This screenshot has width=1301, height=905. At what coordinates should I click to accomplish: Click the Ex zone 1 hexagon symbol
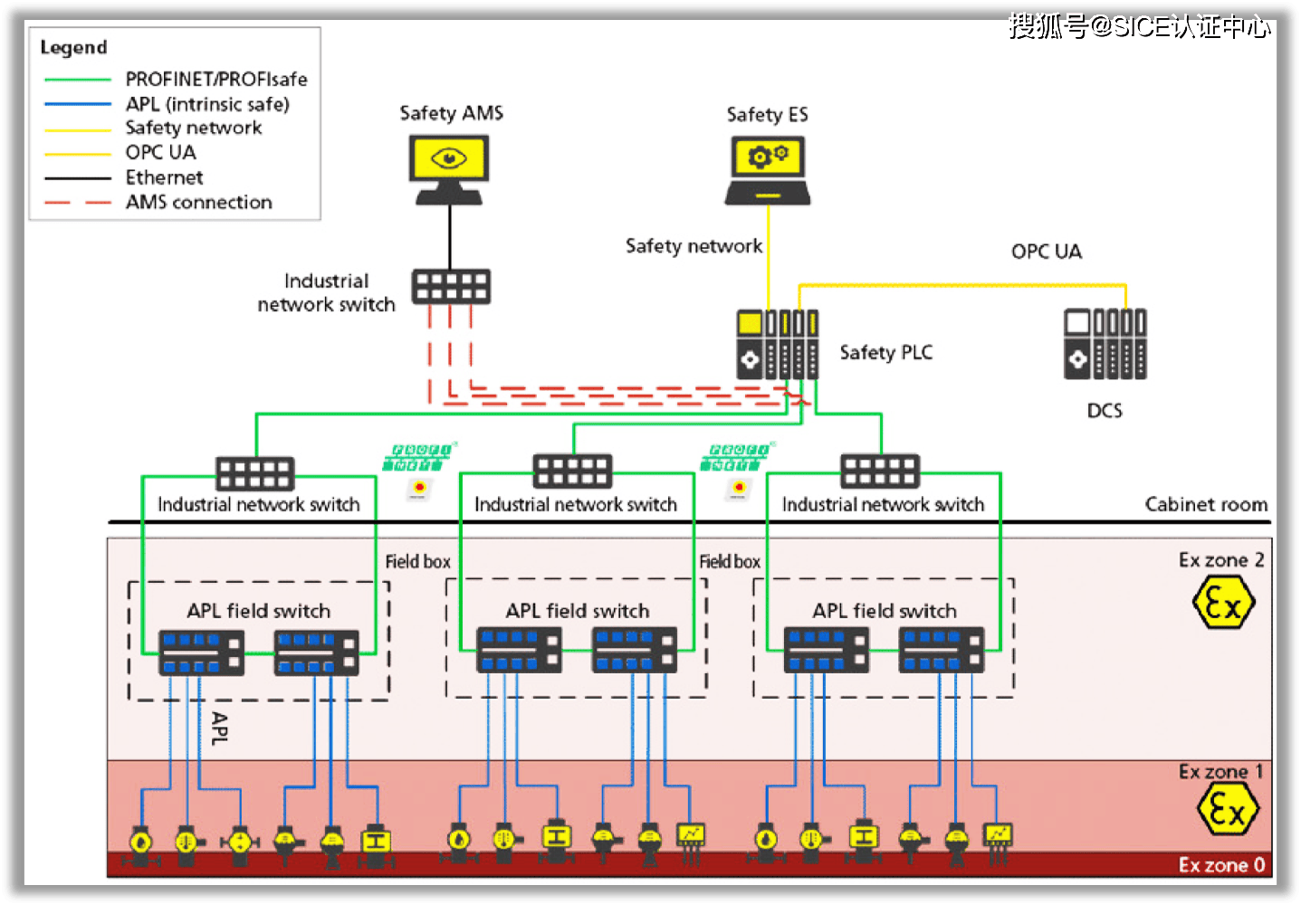pos(1227,809)
